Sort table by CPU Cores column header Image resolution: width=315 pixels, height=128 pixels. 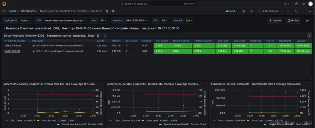point(131,41)
